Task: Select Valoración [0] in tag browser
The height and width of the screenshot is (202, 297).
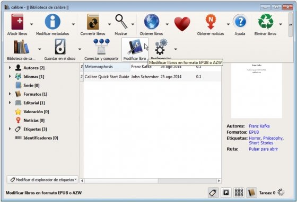Action: (x=36, y=112)
